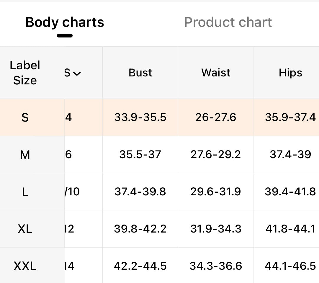The height and width of the screenshot is (283, 319).
Task: Select the S label size row
Action: 25,118
